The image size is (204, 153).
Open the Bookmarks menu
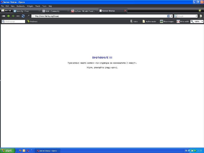click(21, 6)
